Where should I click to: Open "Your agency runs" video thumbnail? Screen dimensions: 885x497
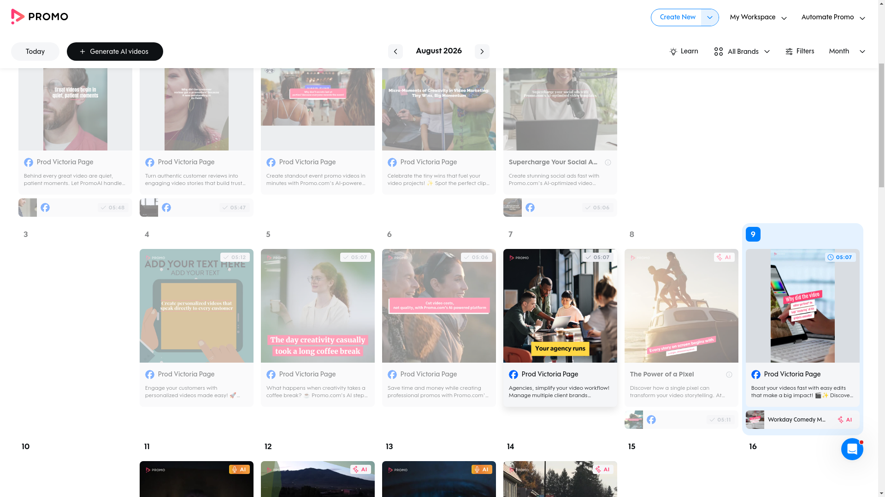click(560, 306)
